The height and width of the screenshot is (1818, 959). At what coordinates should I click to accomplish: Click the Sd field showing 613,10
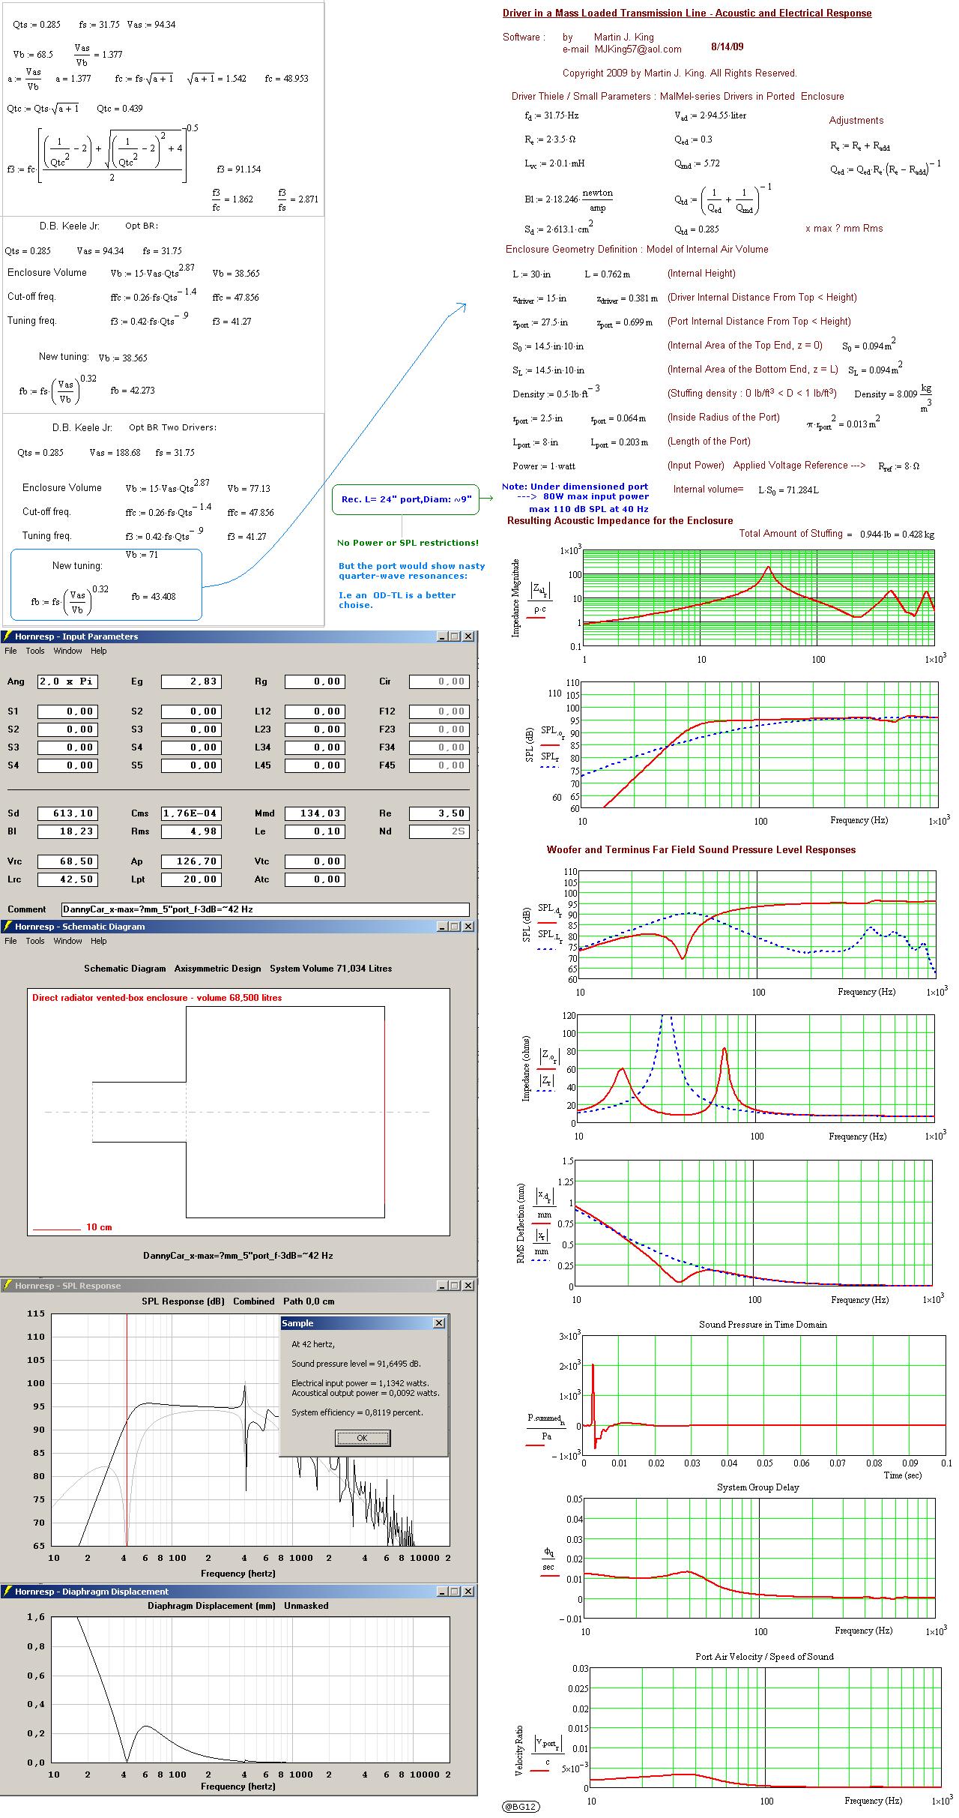68,813
